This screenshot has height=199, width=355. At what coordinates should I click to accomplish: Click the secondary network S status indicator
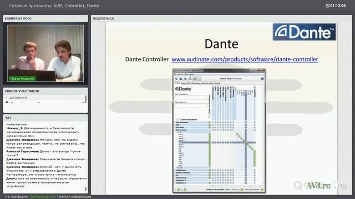(x=185, y=190)
